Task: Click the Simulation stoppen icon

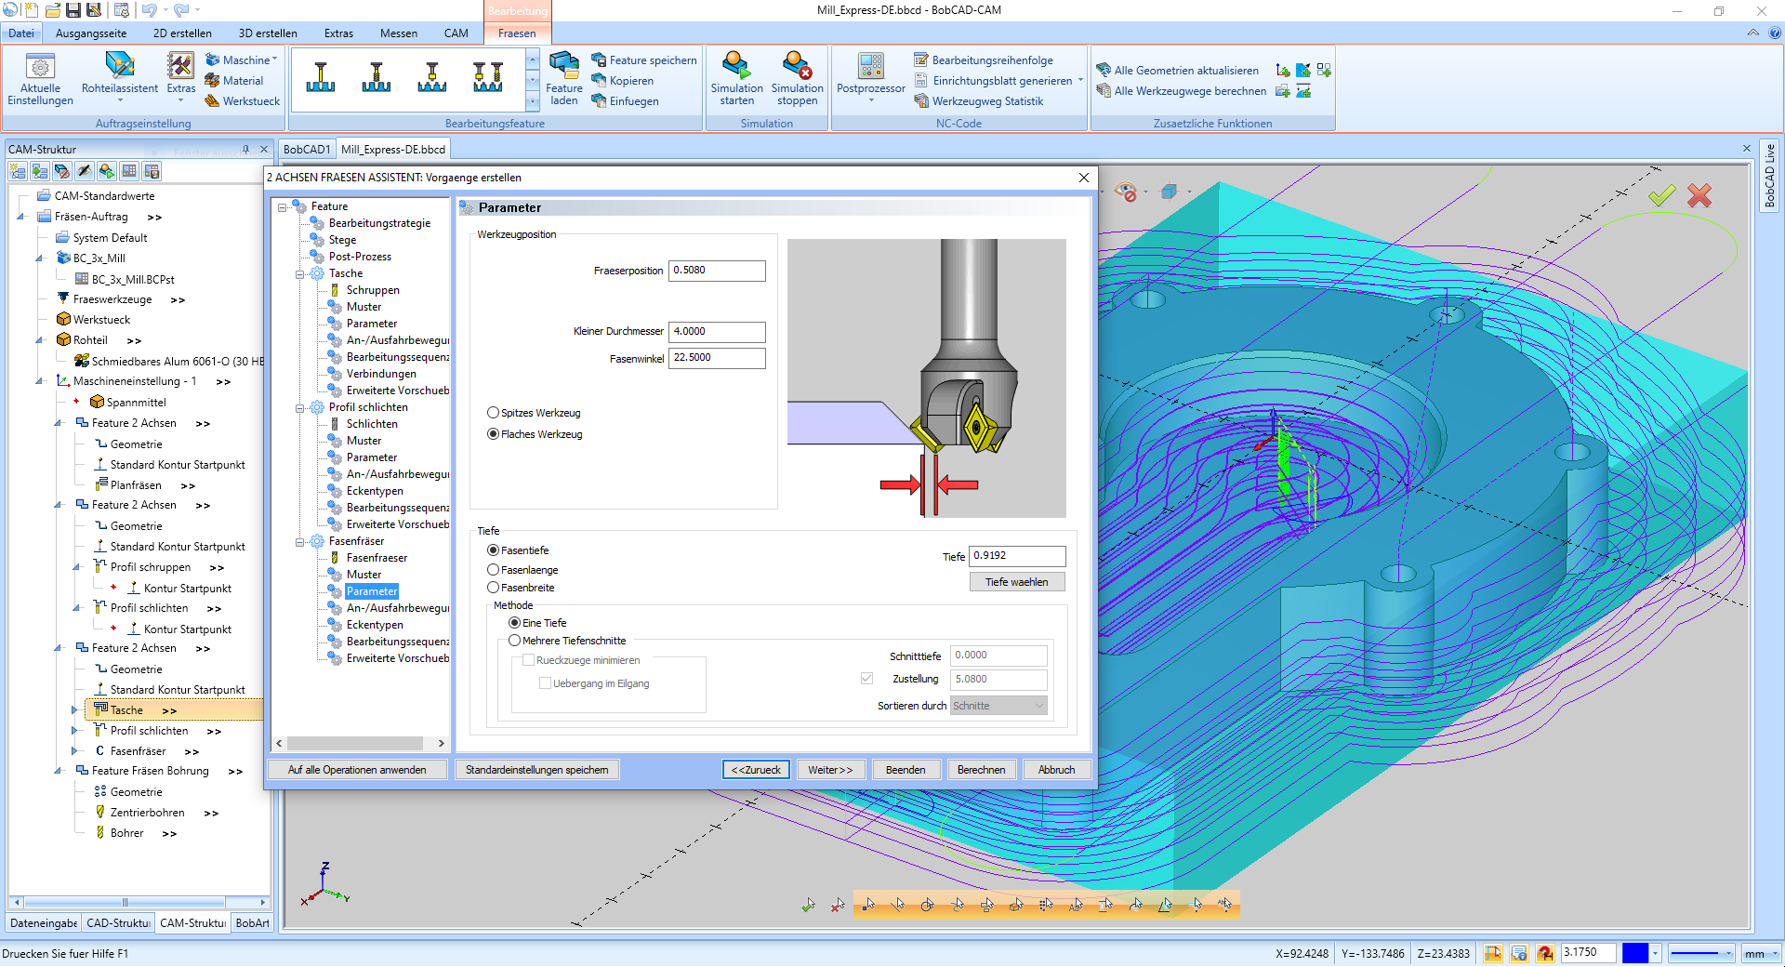Action: (797, 67)
